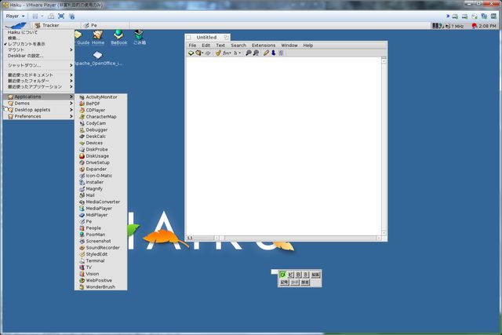Expand the Preferences submenu
The height and width of the screenshot is (335, 502).
38,117
